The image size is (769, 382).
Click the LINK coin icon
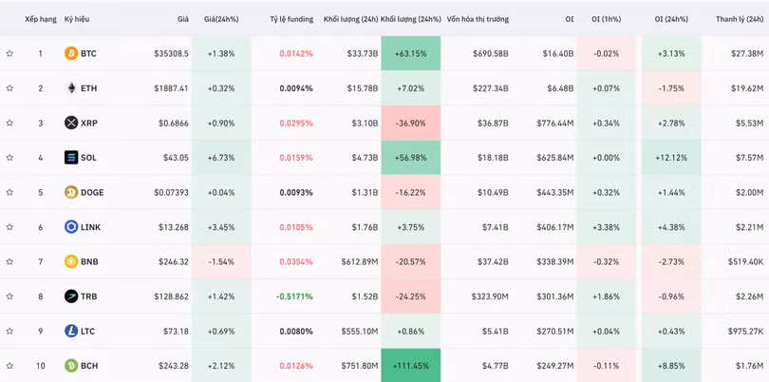point(71,227)
